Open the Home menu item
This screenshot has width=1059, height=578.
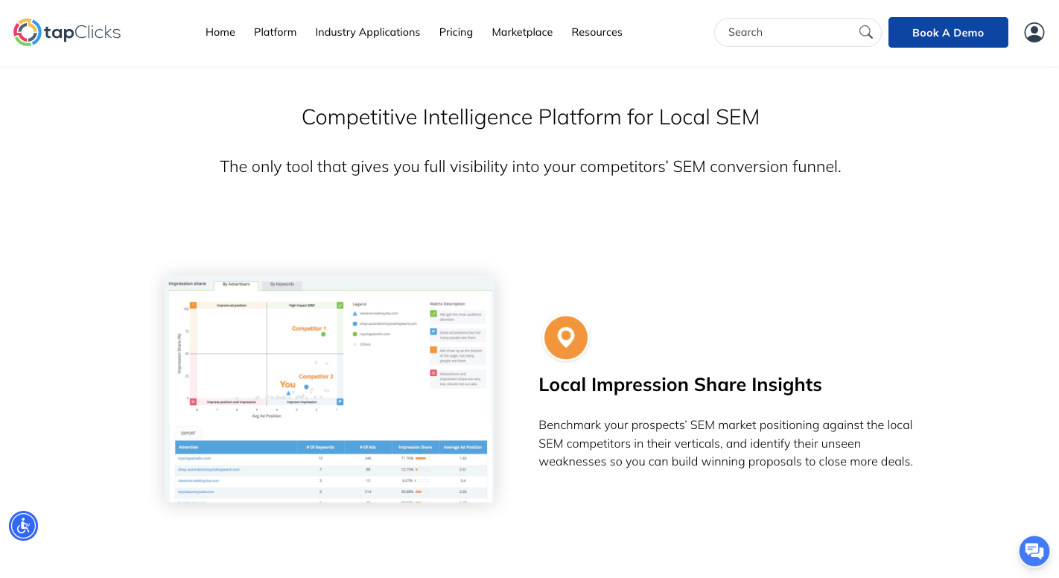220,32
